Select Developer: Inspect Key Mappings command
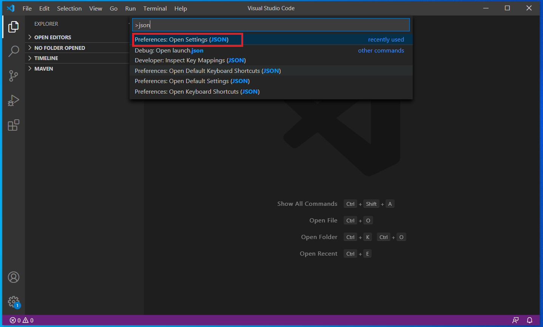 [x=190, y=60]
